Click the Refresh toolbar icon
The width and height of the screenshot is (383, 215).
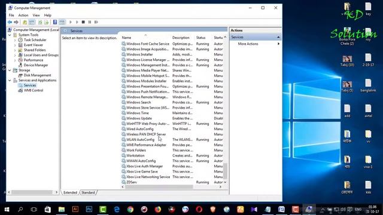[x=40, y=22]
